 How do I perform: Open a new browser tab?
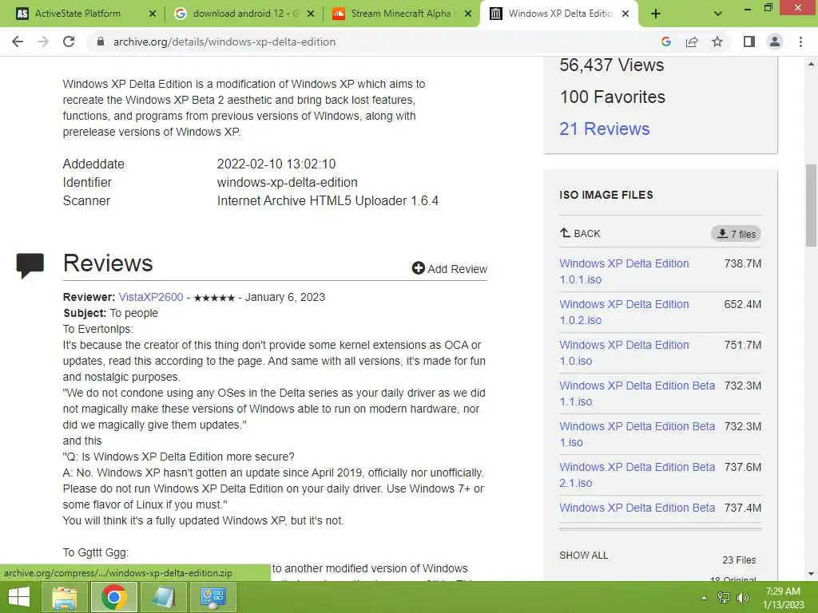pyautogui.click(x=656, y=14)
